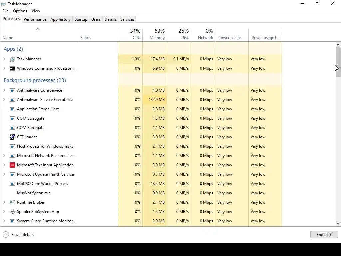Click the scrollbar down arrow

[338, 224]
